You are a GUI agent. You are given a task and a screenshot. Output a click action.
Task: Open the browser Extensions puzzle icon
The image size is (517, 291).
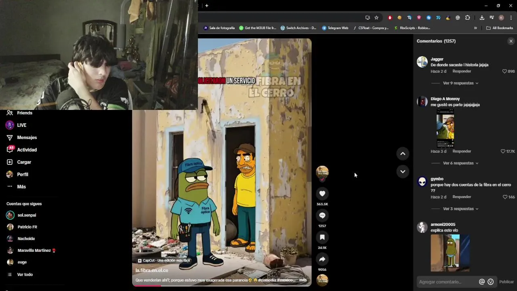tap(467, 18)
